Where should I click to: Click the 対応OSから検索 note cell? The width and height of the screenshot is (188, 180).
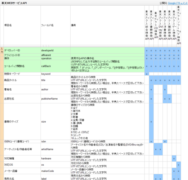pos(108,165)
